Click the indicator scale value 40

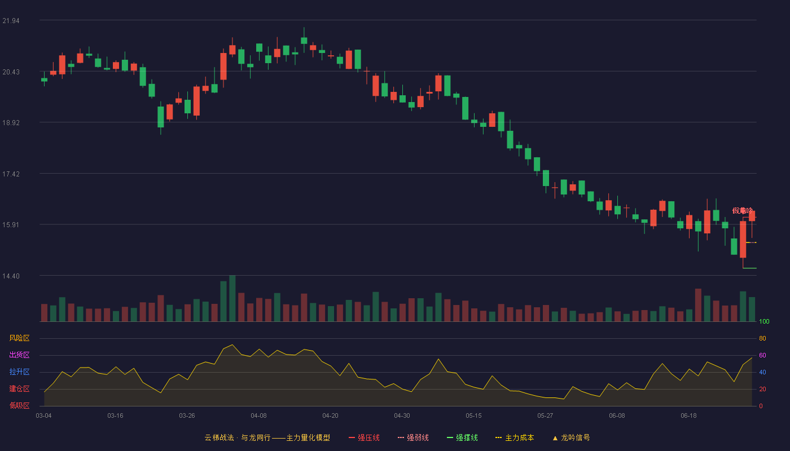click(x=762, y=373)
